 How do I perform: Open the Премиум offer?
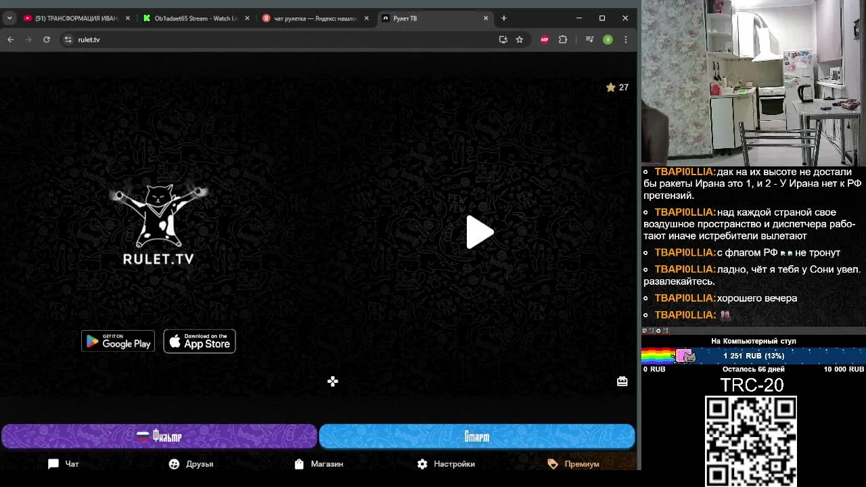coord(573,464)
